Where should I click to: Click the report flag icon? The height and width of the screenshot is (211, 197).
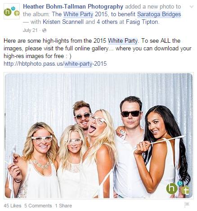tap(187, 205)
